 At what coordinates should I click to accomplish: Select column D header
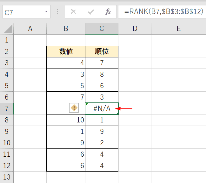(x=135, y=29)
